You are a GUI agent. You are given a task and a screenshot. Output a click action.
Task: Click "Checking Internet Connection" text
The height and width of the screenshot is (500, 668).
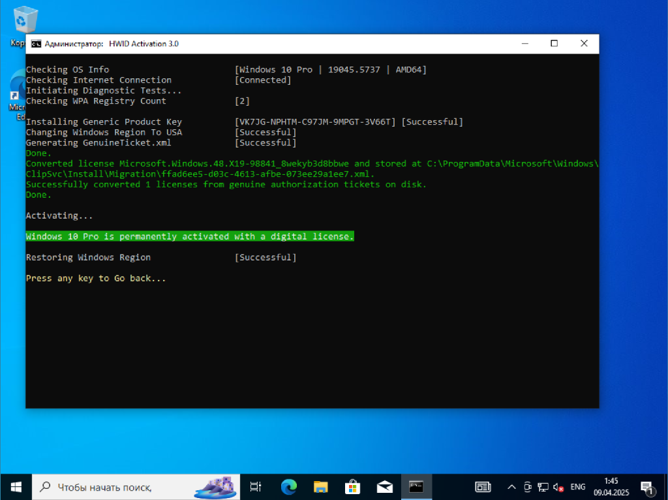[99, 80]
